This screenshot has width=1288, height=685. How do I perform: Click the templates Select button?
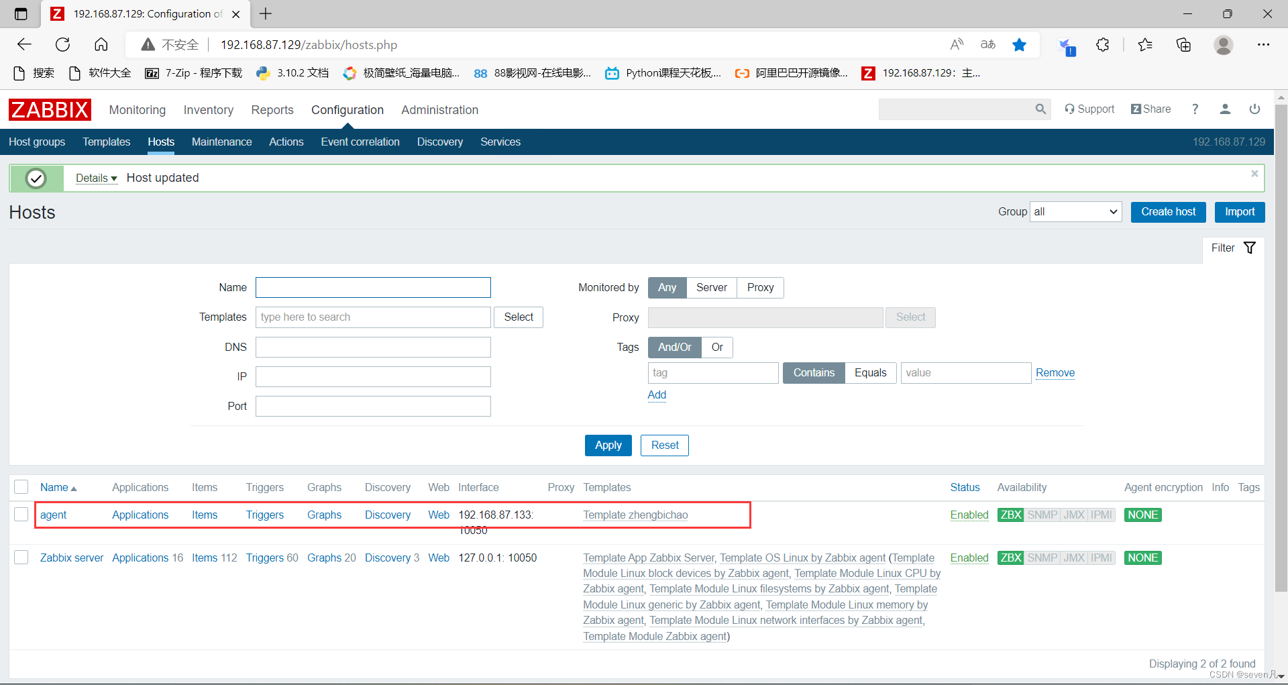(x=519, y=317)
